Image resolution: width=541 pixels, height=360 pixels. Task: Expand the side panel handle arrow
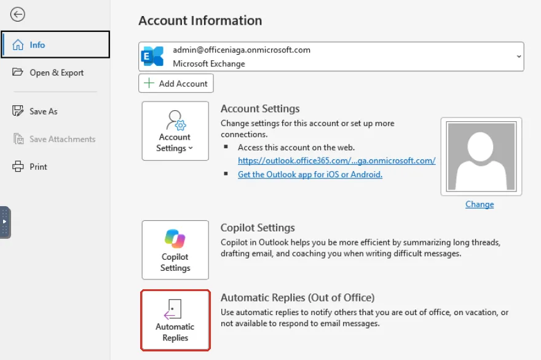click(x=5, y=222)
